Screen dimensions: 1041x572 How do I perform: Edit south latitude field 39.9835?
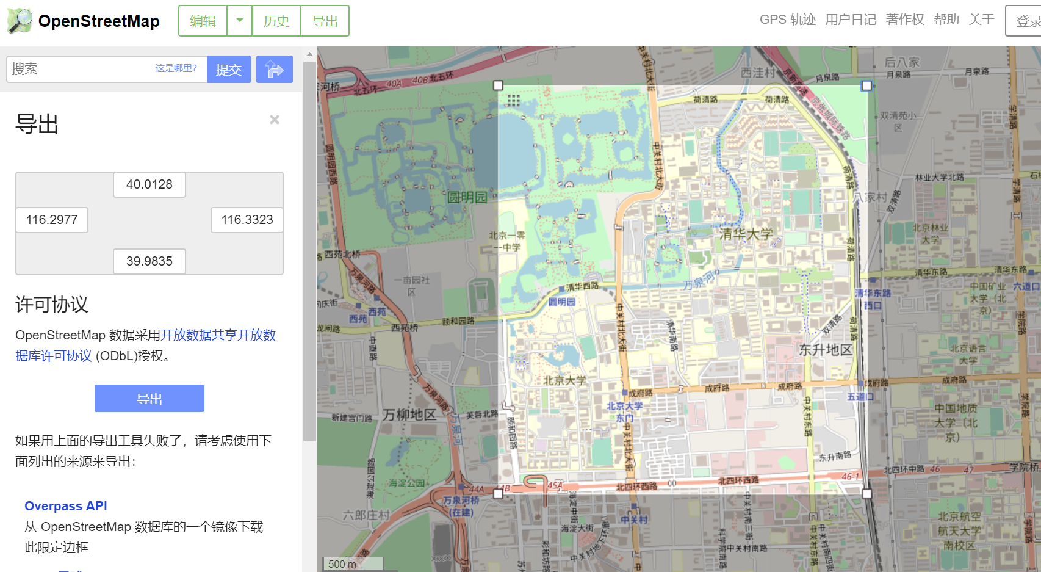[x=149, y=261]
